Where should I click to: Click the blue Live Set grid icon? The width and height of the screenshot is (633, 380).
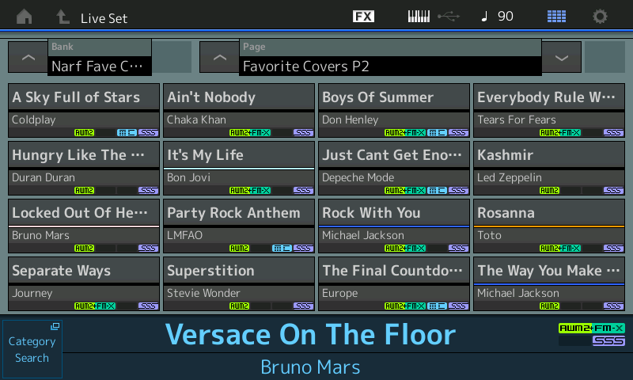(x=556, y=17)
